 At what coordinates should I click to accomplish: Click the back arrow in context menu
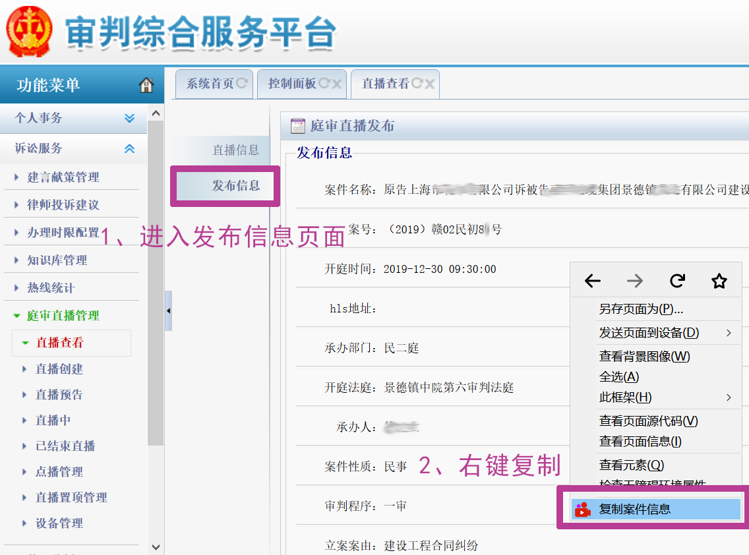click(592, 281)
